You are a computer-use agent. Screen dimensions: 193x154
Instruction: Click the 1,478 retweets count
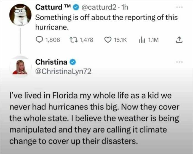pyautogui.click(x=86, y=40)
